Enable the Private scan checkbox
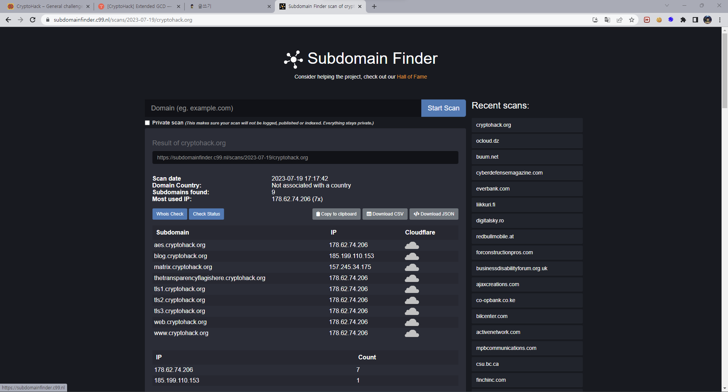Screen dimensions: 728x392 [x=147, y=123]
